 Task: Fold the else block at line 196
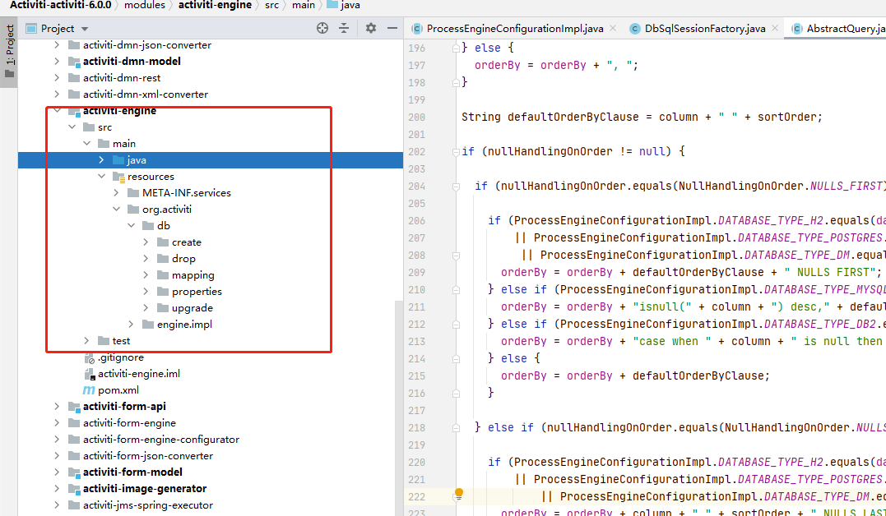(456, 48)
